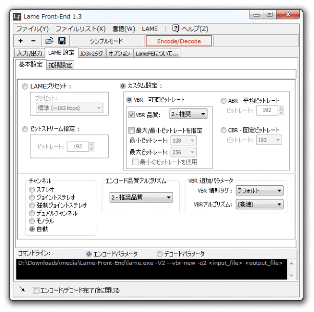Select the モノラル channel option
The height and width of the screenshot is (312, 314).
(x=32, y=221)
